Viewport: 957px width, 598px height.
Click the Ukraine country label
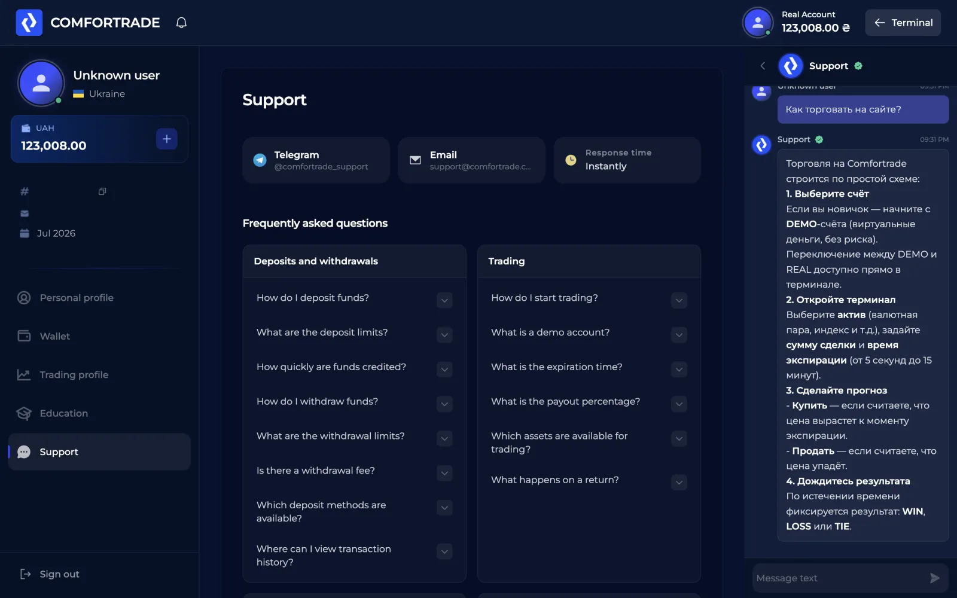click(x=107, y=94)
